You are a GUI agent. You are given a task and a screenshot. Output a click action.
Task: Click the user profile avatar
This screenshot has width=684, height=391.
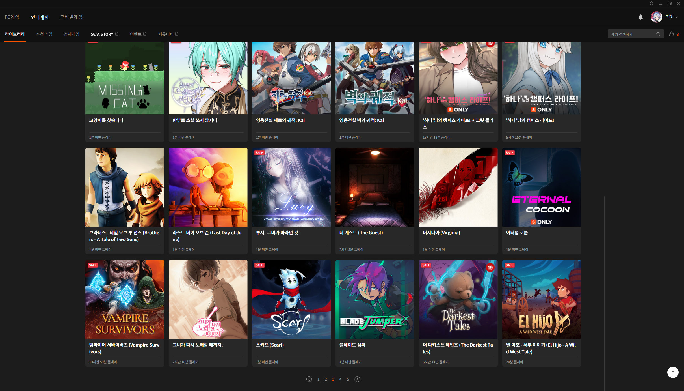coord(656,17)
